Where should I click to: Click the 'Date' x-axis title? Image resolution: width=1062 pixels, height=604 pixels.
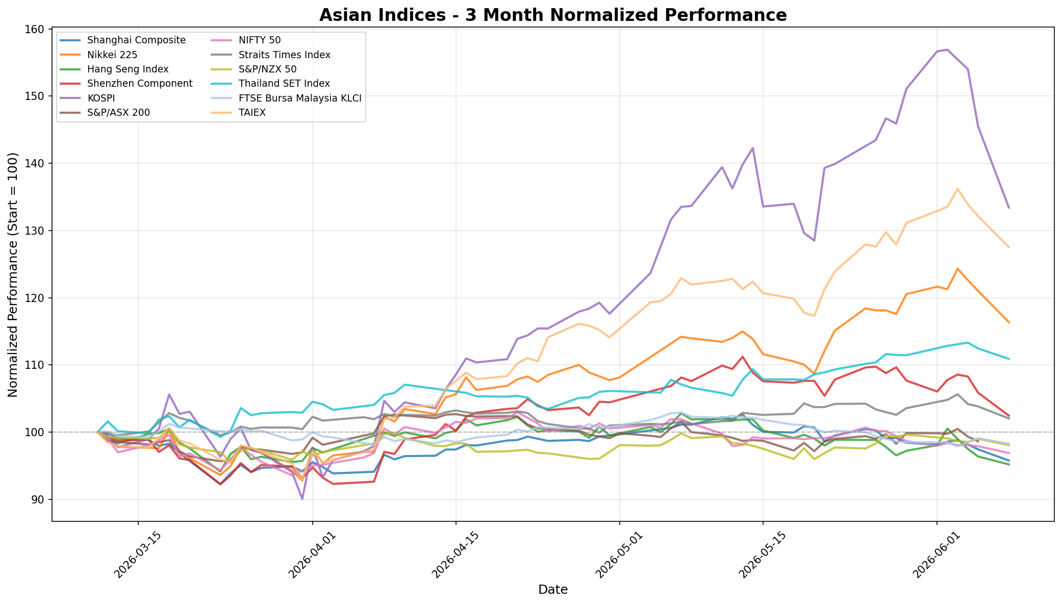553,590
